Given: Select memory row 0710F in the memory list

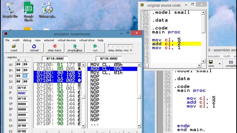Looking at the screenshot, I should 58,123.
